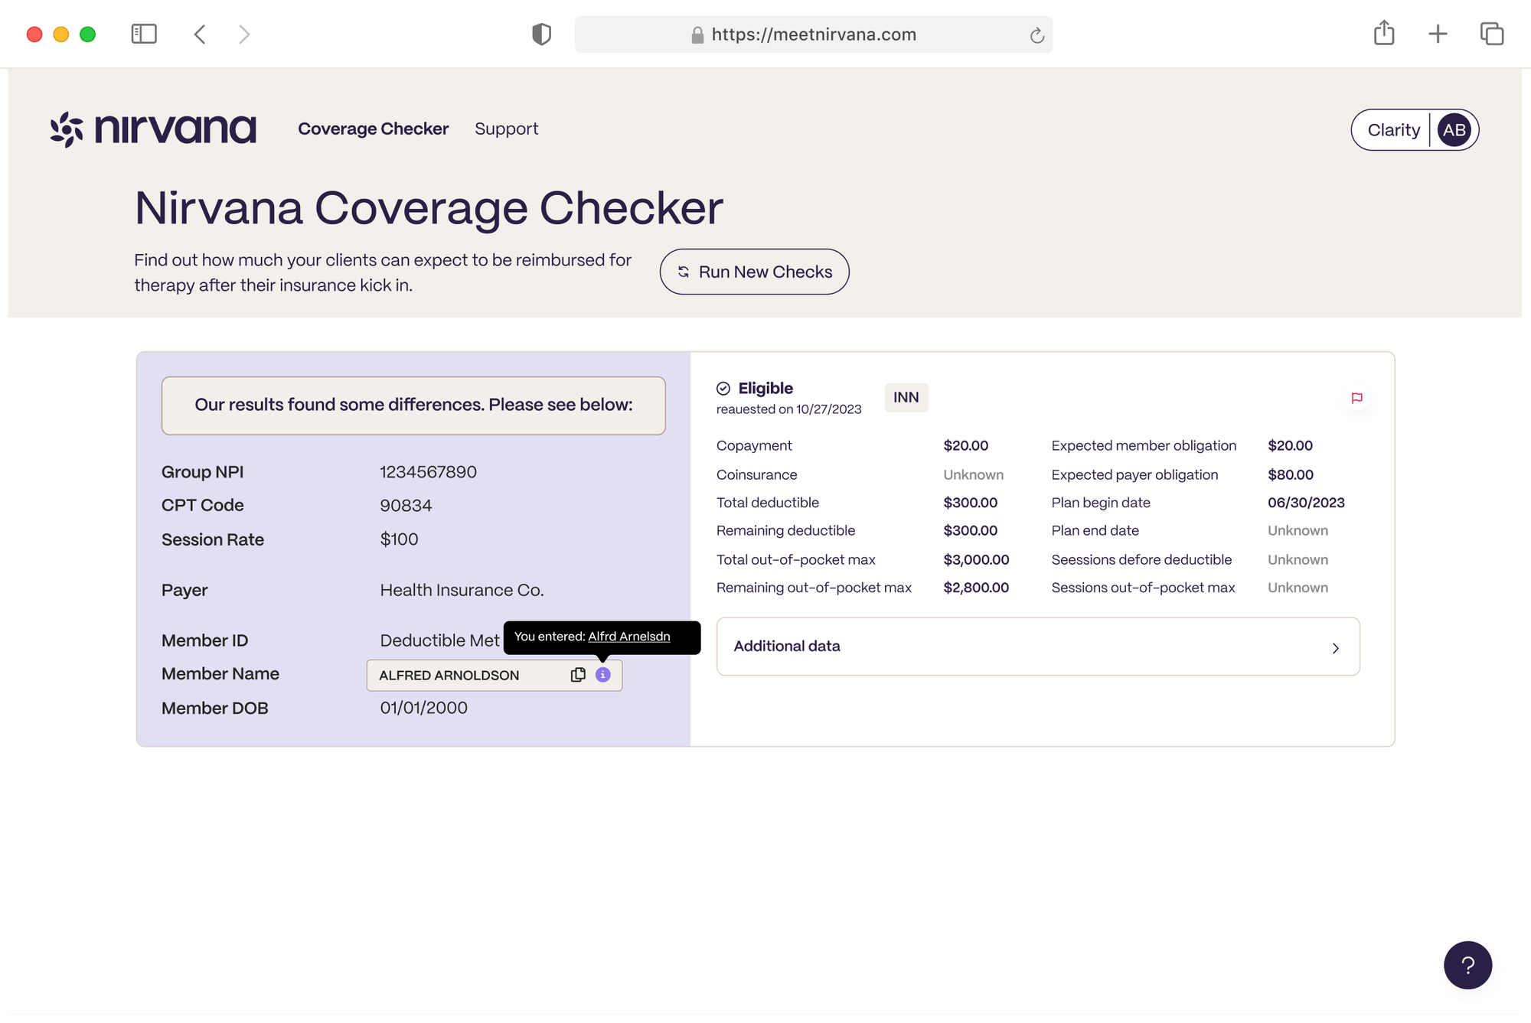The image size is (1531, 1023).
Task: Go back to the previous page
Action: (200, 34)
